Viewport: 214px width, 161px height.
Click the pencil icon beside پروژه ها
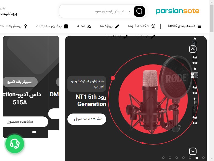pyautogui.click(x=117, y=26)
